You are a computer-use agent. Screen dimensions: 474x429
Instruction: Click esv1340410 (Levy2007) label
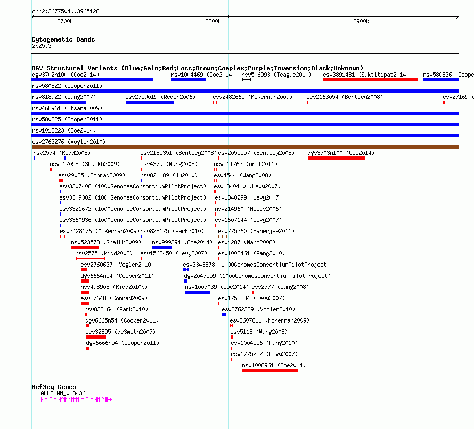[x=247, y=186]
